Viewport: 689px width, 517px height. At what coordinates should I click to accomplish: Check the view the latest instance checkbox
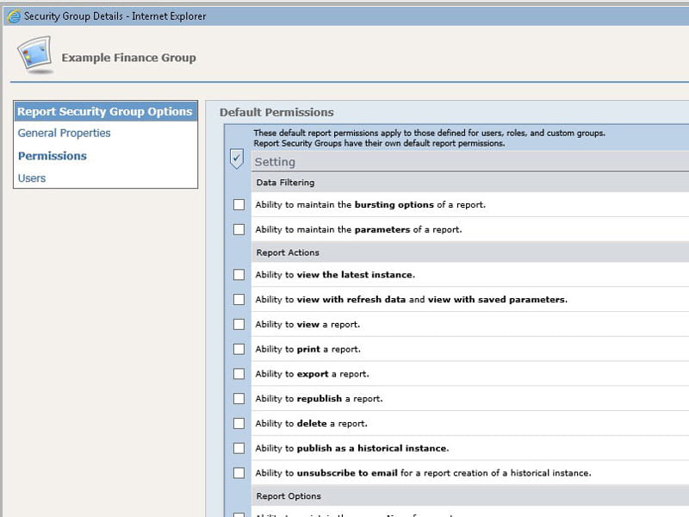(x=239, y=275)
